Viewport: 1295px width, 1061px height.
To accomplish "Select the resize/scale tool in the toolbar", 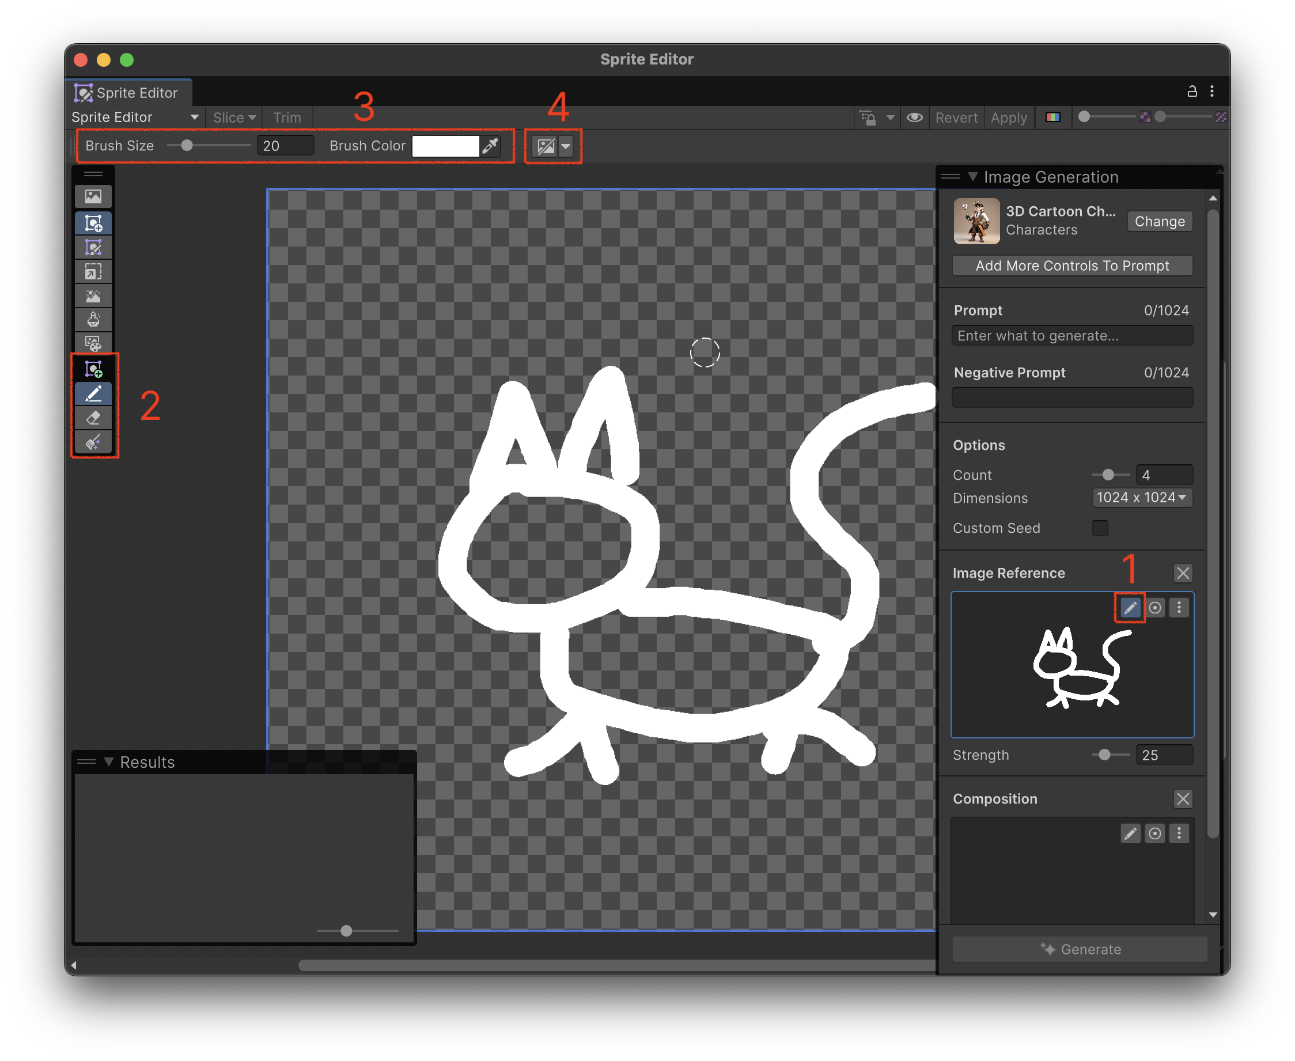I will 94,271.
